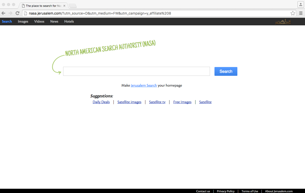Close the current browser tab
This screenshot has height=193, width=305.
pyautogui.click(x=64, y=6)
